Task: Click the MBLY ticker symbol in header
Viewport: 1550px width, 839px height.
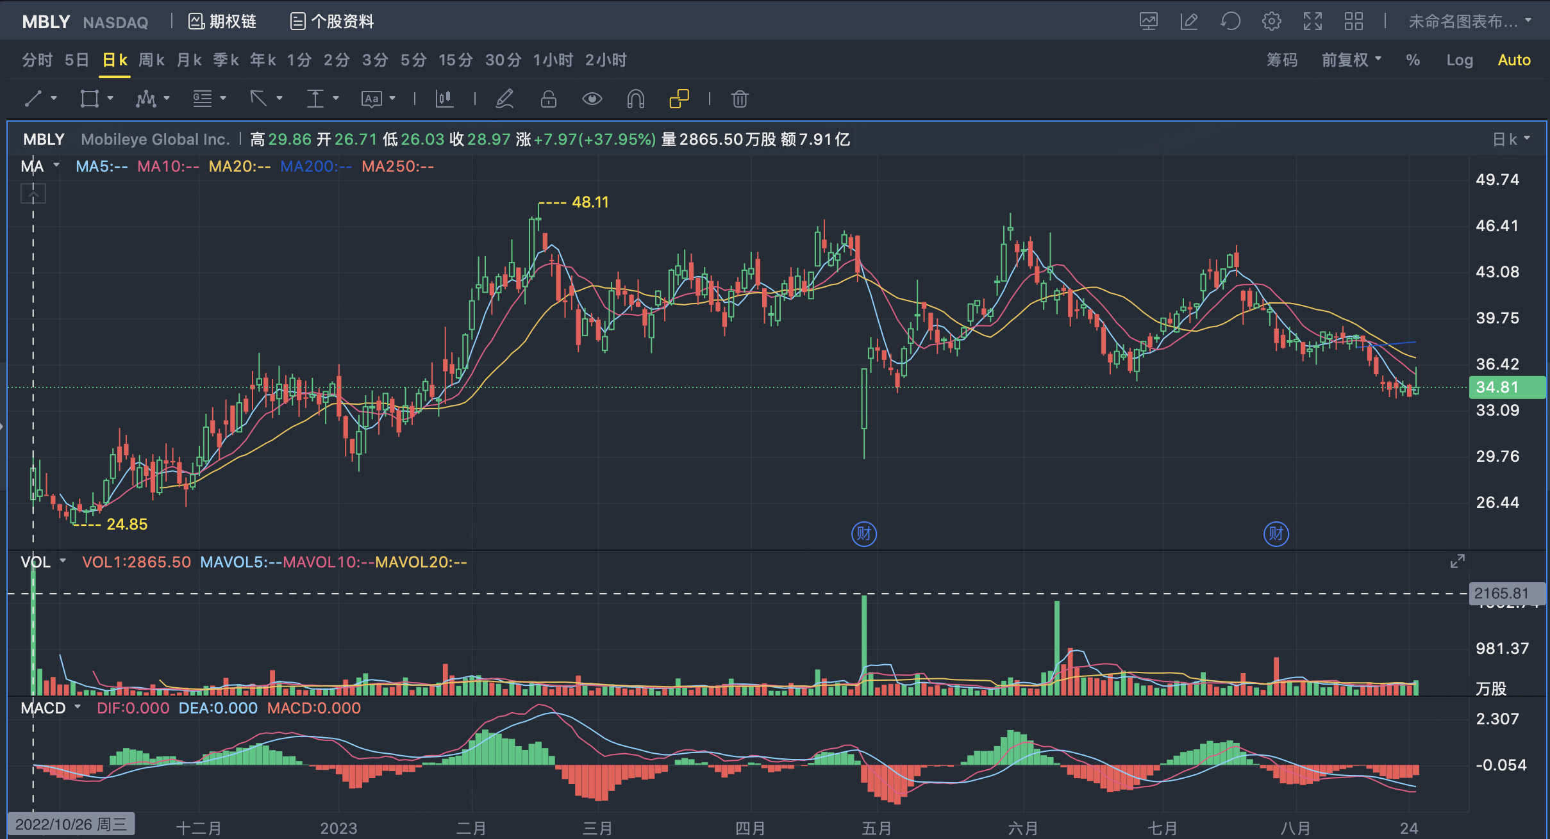Action: pyautogui.click(x=46, y=22)
